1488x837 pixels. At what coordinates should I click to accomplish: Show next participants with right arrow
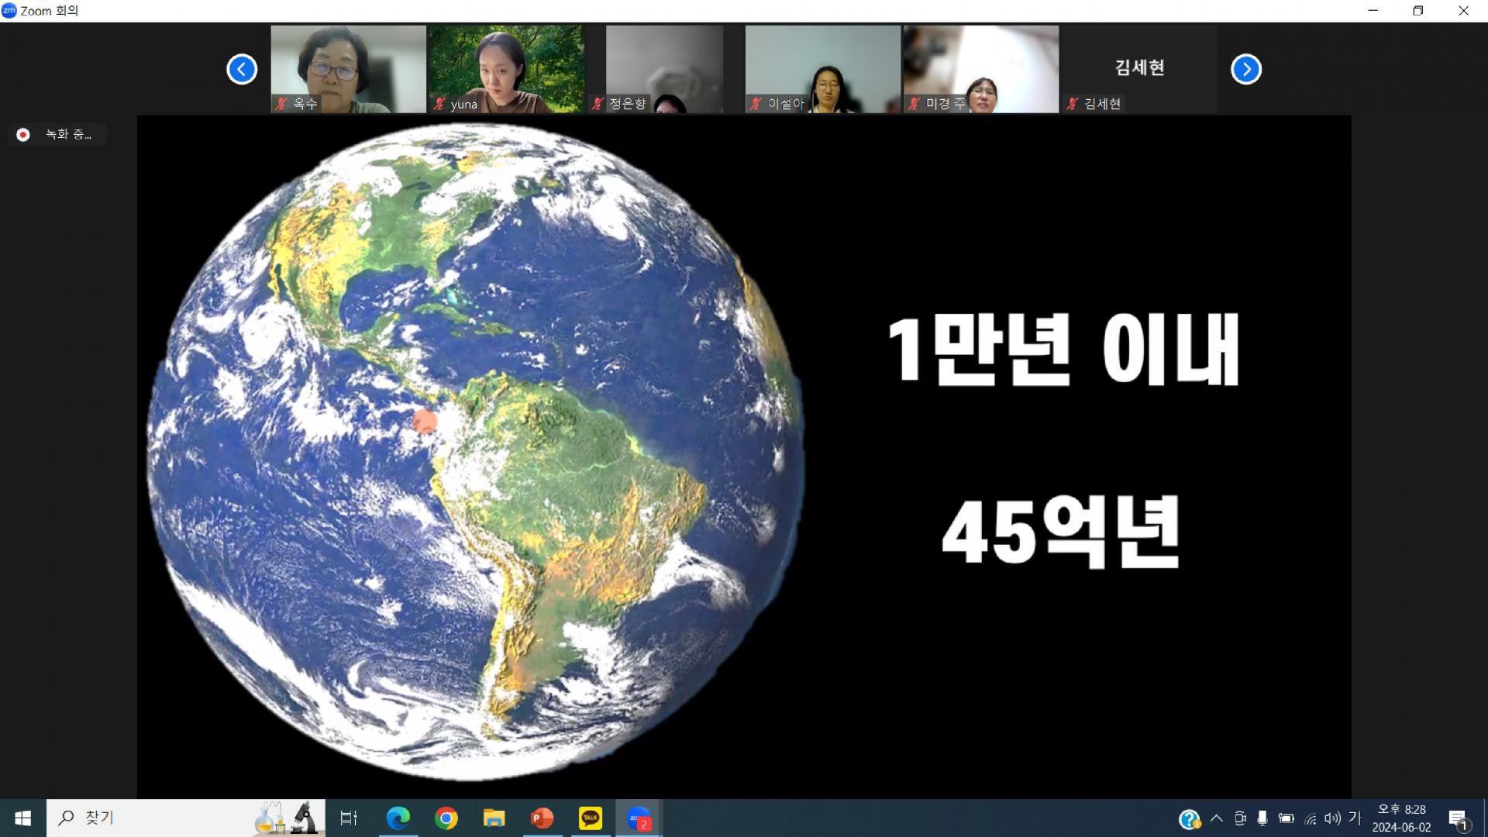click(1245, 69)
